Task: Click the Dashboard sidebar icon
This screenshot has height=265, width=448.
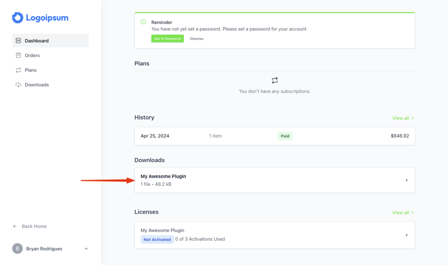Action: tap(18, 41)
